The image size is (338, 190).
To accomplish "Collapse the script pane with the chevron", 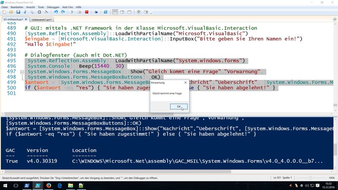I will [x=335, y=19].
